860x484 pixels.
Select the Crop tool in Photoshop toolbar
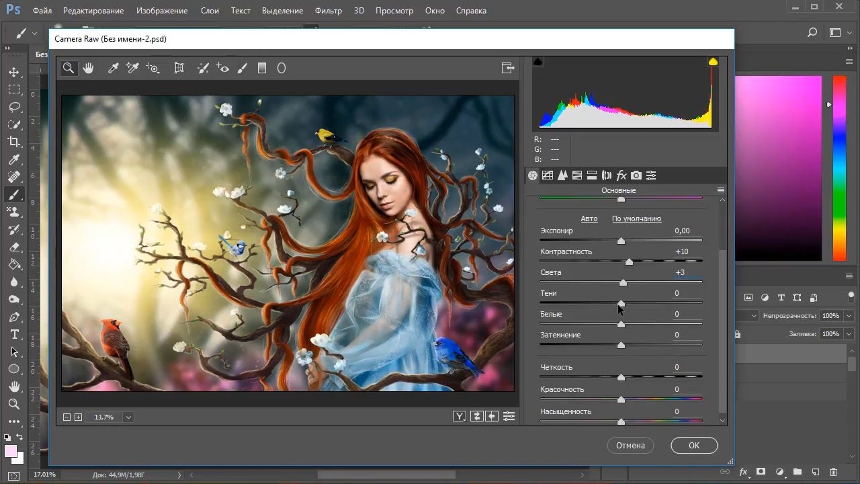tap(14, 142)
